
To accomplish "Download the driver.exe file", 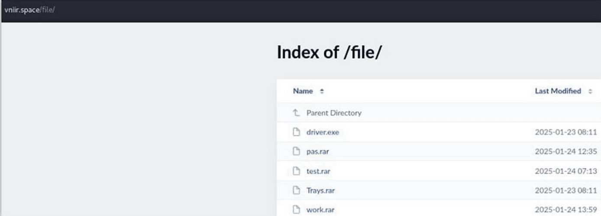I will 323,132.
